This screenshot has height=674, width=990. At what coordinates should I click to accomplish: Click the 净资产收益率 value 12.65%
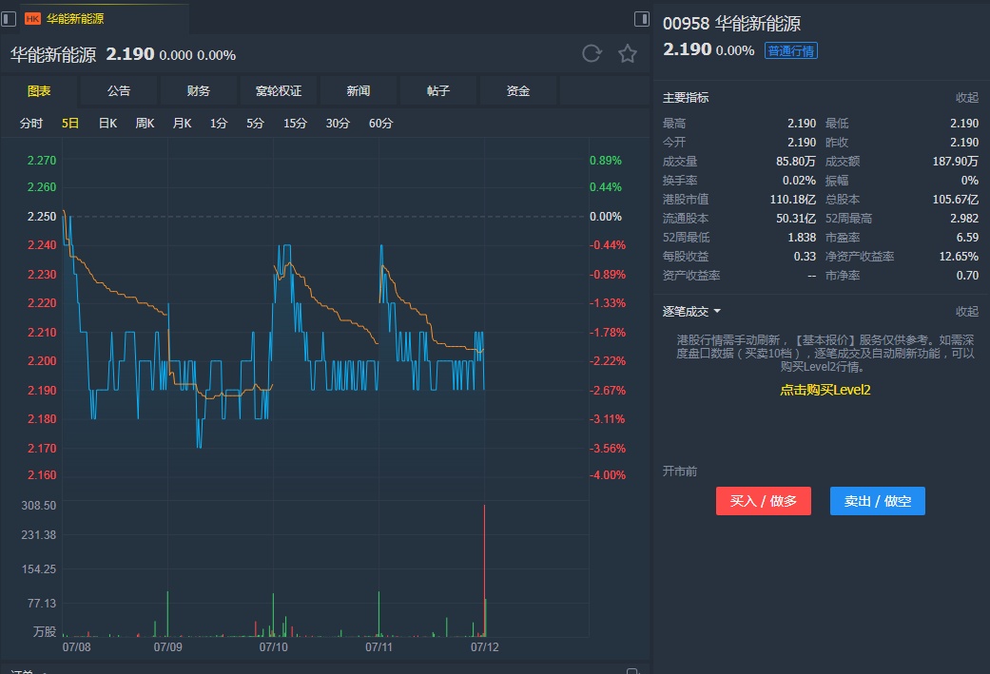pos(959,257)
